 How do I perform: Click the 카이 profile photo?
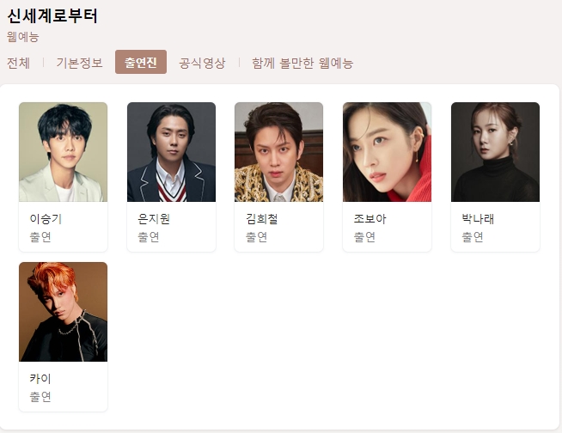click(63, 312)
